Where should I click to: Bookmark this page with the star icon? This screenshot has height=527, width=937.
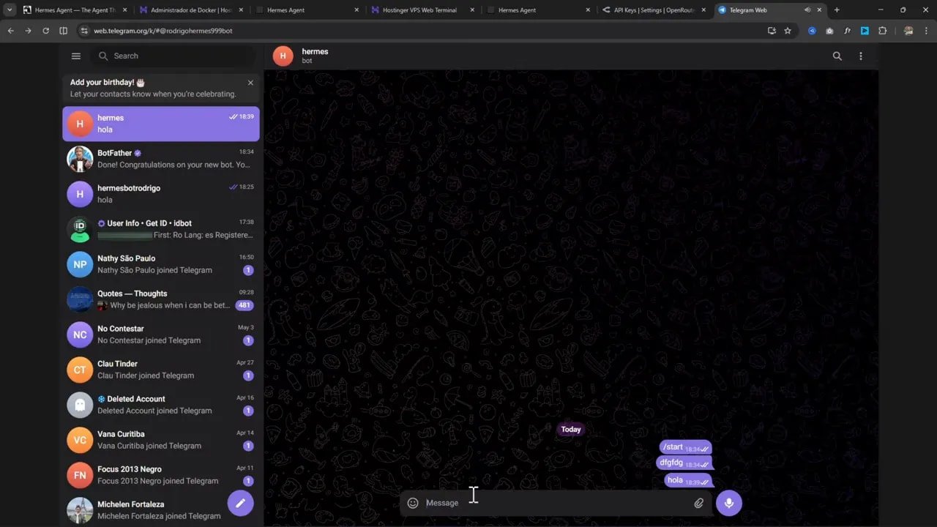[788, 31]
